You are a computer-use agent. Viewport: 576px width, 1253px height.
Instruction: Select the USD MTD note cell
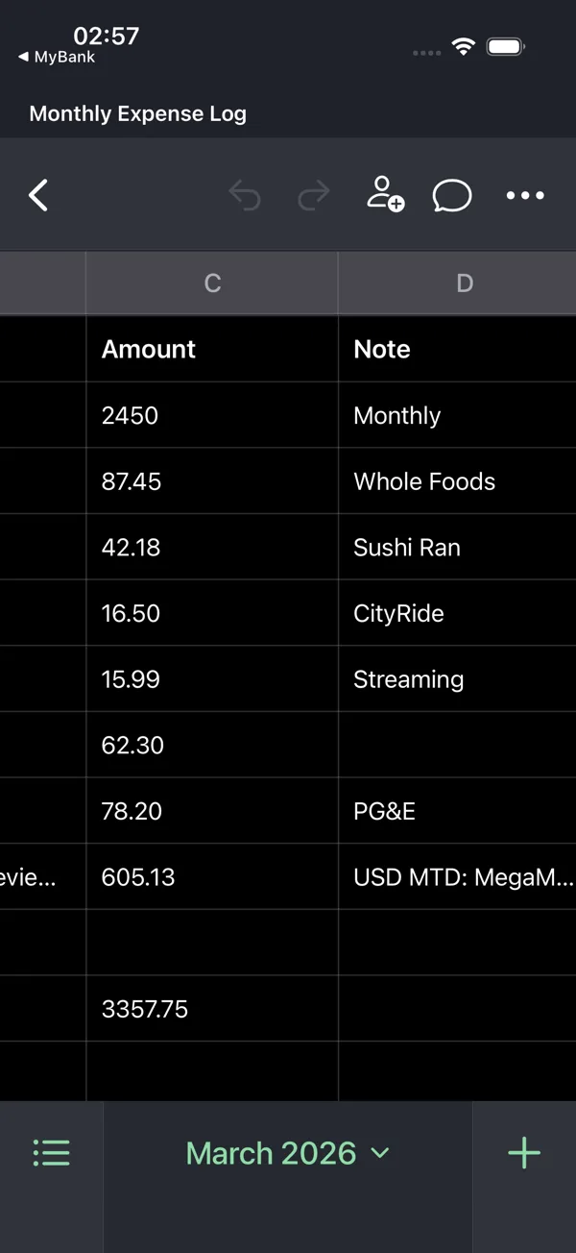pyautogui.click(x=458, y=876)
